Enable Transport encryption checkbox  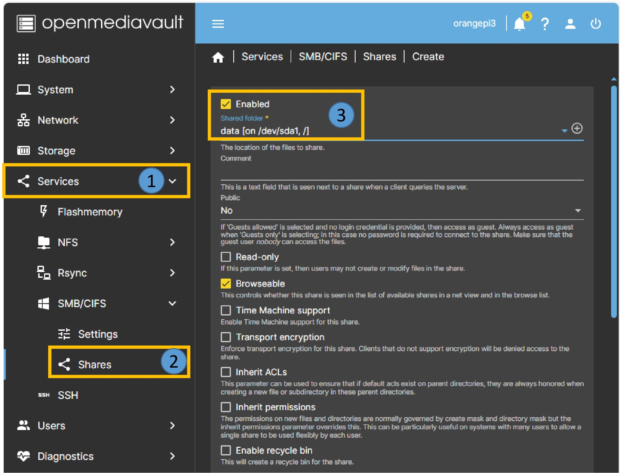pyautogui.click(x=226, y=337)
